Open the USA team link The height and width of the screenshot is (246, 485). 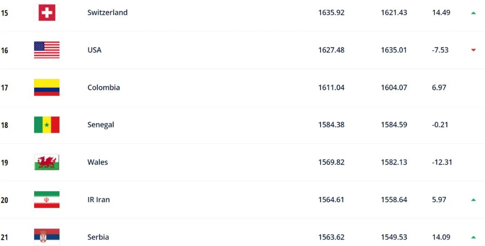pyautogui.click(x=94, y=50)
